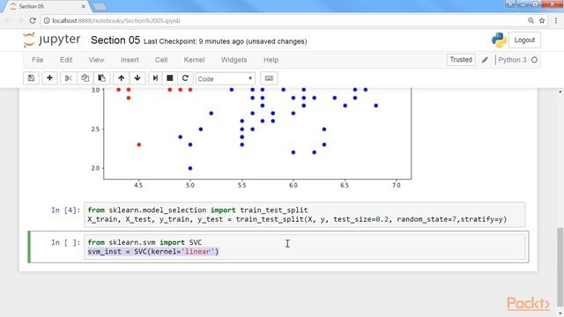Click into the train_test_split code cell
564x317 pixels.
tap(304, 215)
